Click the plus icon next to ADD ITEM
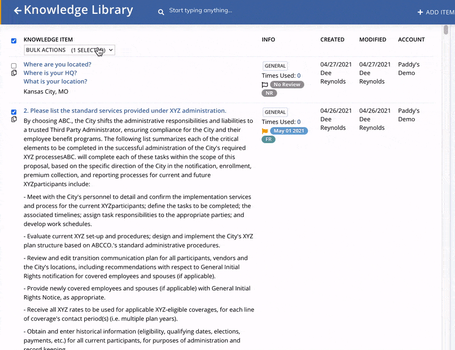 click(420, 12)
